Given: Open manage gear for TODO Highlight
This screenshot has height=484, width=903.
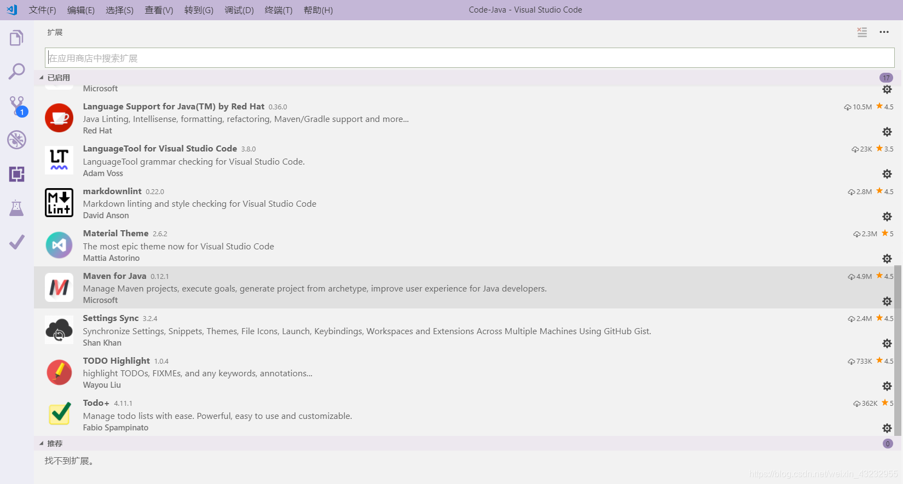Looking at the screenshot, I should pyautogui.click(x=887, y=386).
